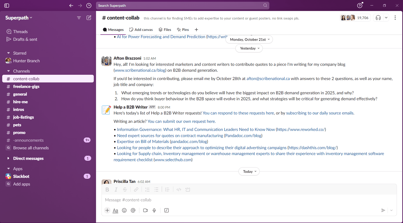Open the schedule-send dropdown arrow
The height and width of the screenshot is (223, 403).
point(391,210)
